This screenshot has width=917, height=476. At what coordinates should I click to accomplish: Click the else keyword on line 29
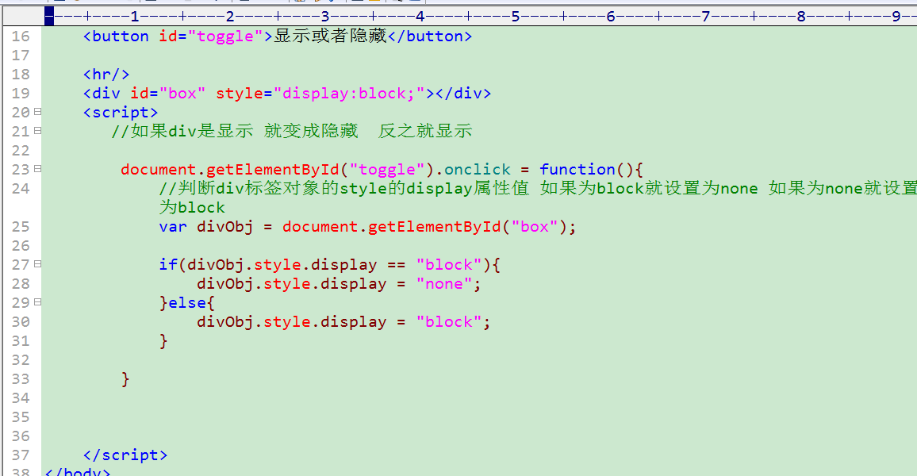point(187,303)
